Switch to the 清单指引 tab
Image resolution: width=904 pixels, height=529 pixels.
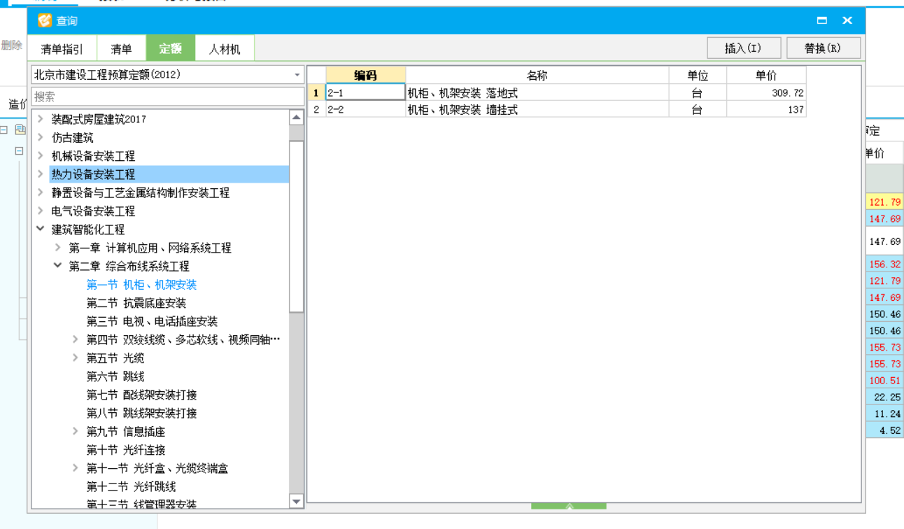62,49
